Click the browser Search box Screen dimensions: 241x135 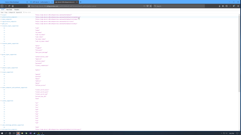point(179,6)
